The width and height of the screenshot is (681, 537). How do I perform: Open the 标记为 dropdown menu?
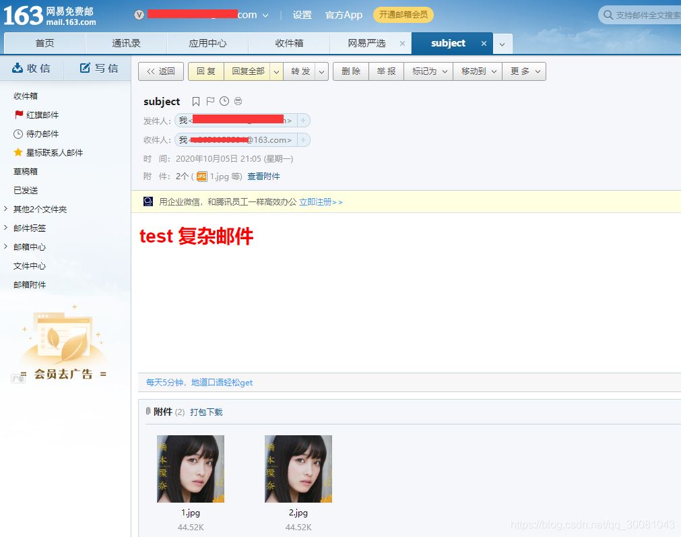tap(428, 71)
